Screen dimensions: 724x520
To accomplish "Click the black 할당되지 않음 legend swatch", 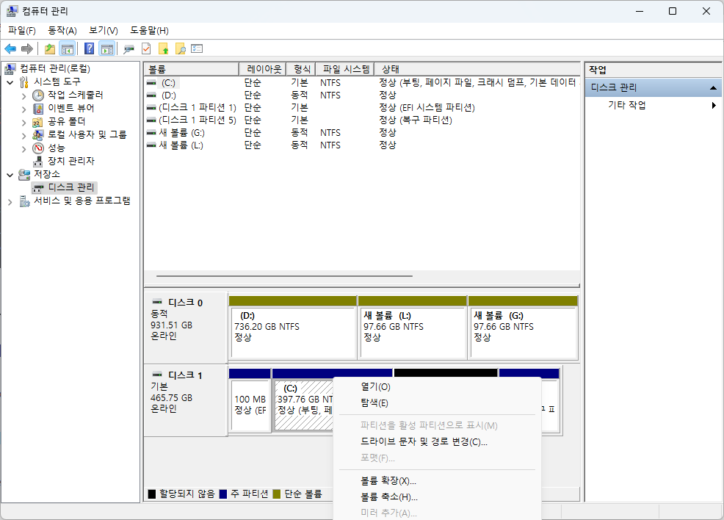I will (152, 494).
